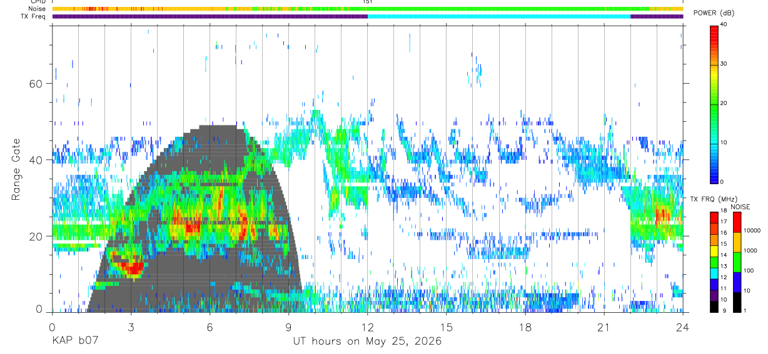Pick the yellow 14-15 MHz frequency swatch
This screenshot has width=768, height=354.
714,251
